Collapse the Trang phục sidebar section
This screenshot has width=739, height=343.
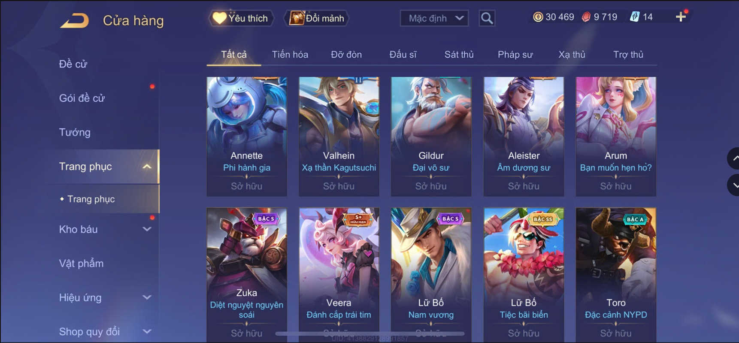click(147, 167)
